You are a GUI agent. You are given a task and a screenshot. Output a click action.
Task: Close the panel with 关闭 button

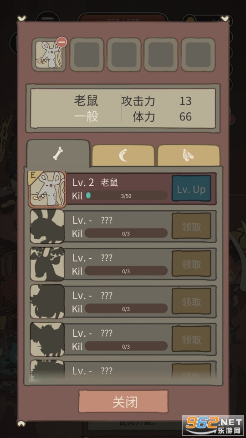pos(123,401)
